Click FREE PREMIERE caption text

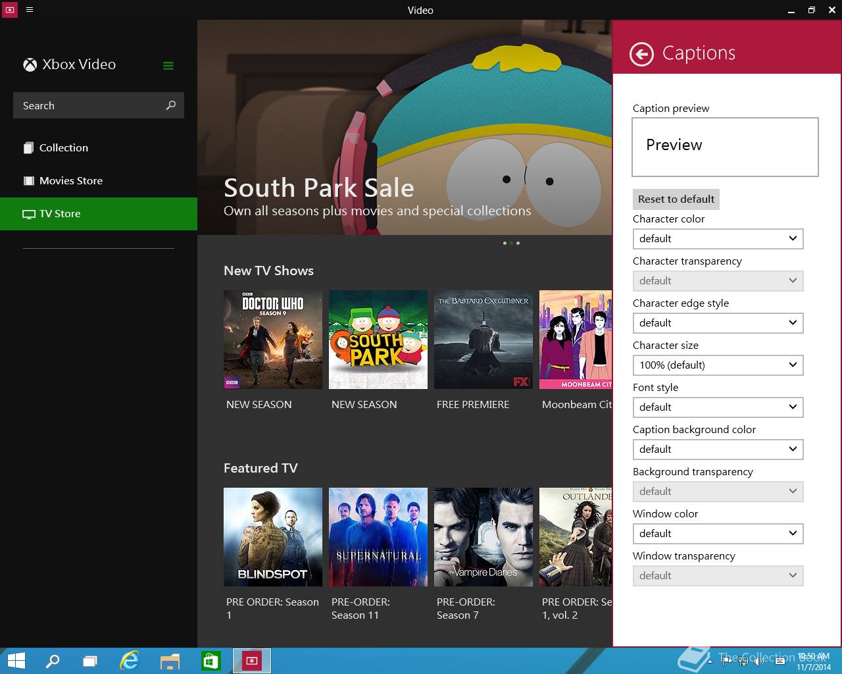click(x=473, y=405)
